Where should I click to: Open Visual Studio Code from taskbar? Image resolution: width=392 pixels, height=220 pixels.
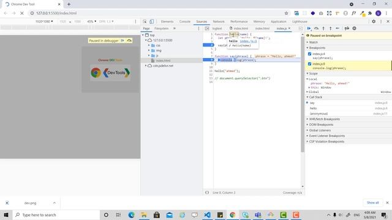point(207,215)
